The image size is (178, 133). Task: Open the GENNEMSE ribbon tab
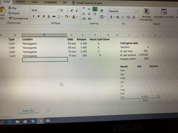[x=50, y=2]
